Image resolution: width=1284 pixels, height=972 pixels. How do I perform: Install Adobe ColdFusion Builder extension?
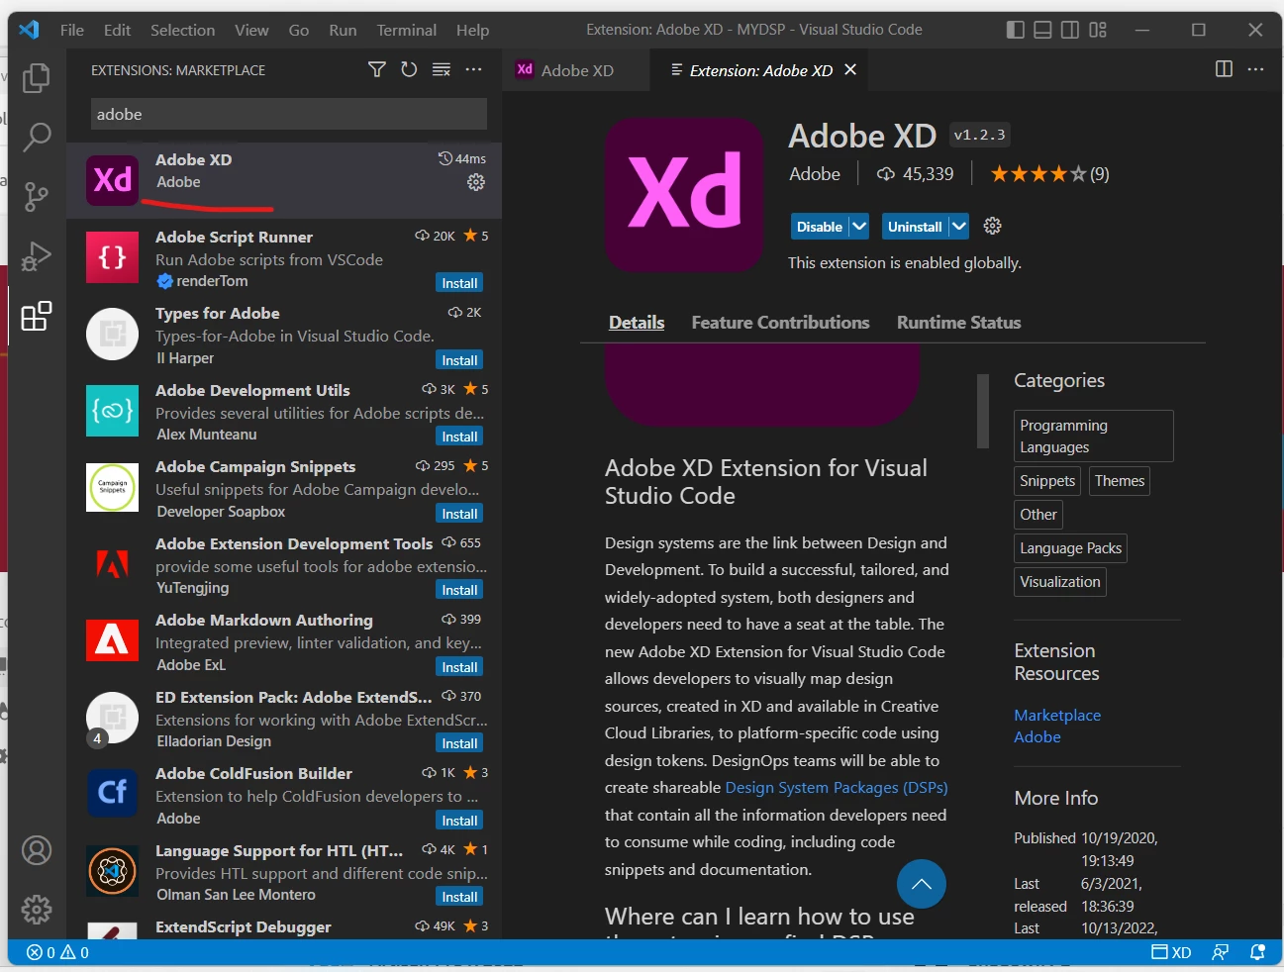tap(459, 821)
